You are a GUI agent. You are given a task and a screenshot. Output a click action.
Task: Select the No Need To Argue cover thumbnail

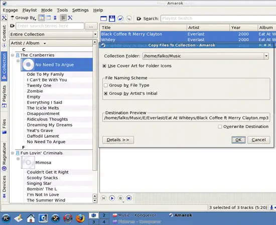pyautogui.click(x=28, y=65)
